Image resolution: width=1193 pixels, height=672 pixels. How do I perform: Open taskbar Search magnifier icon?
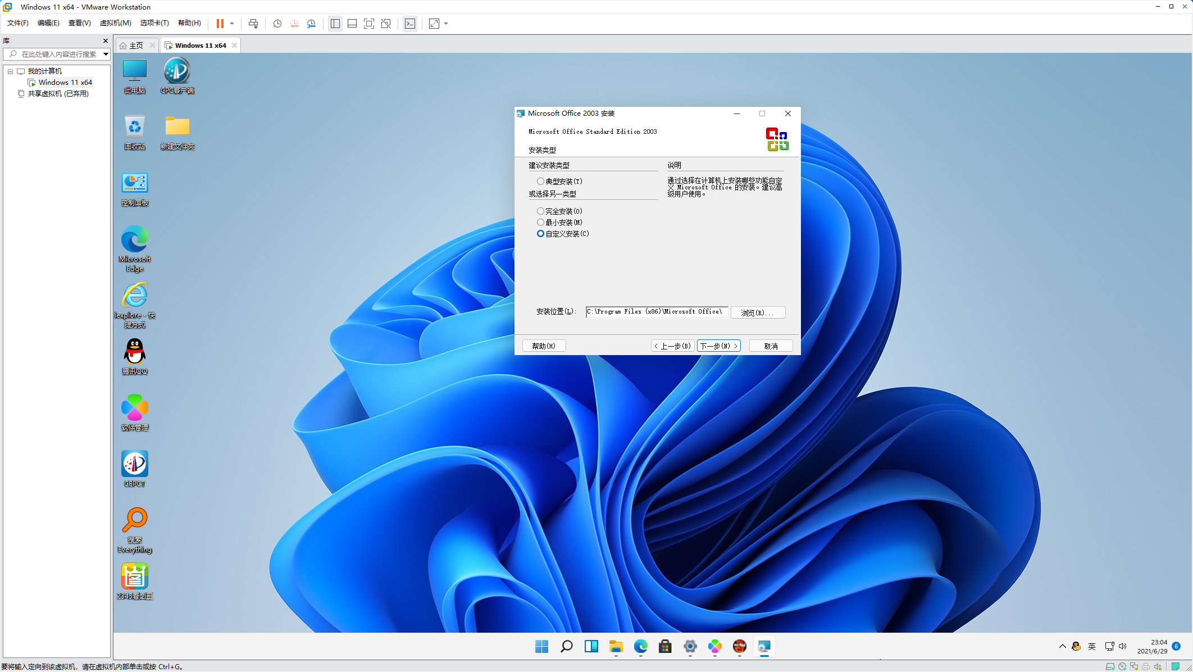567,647
